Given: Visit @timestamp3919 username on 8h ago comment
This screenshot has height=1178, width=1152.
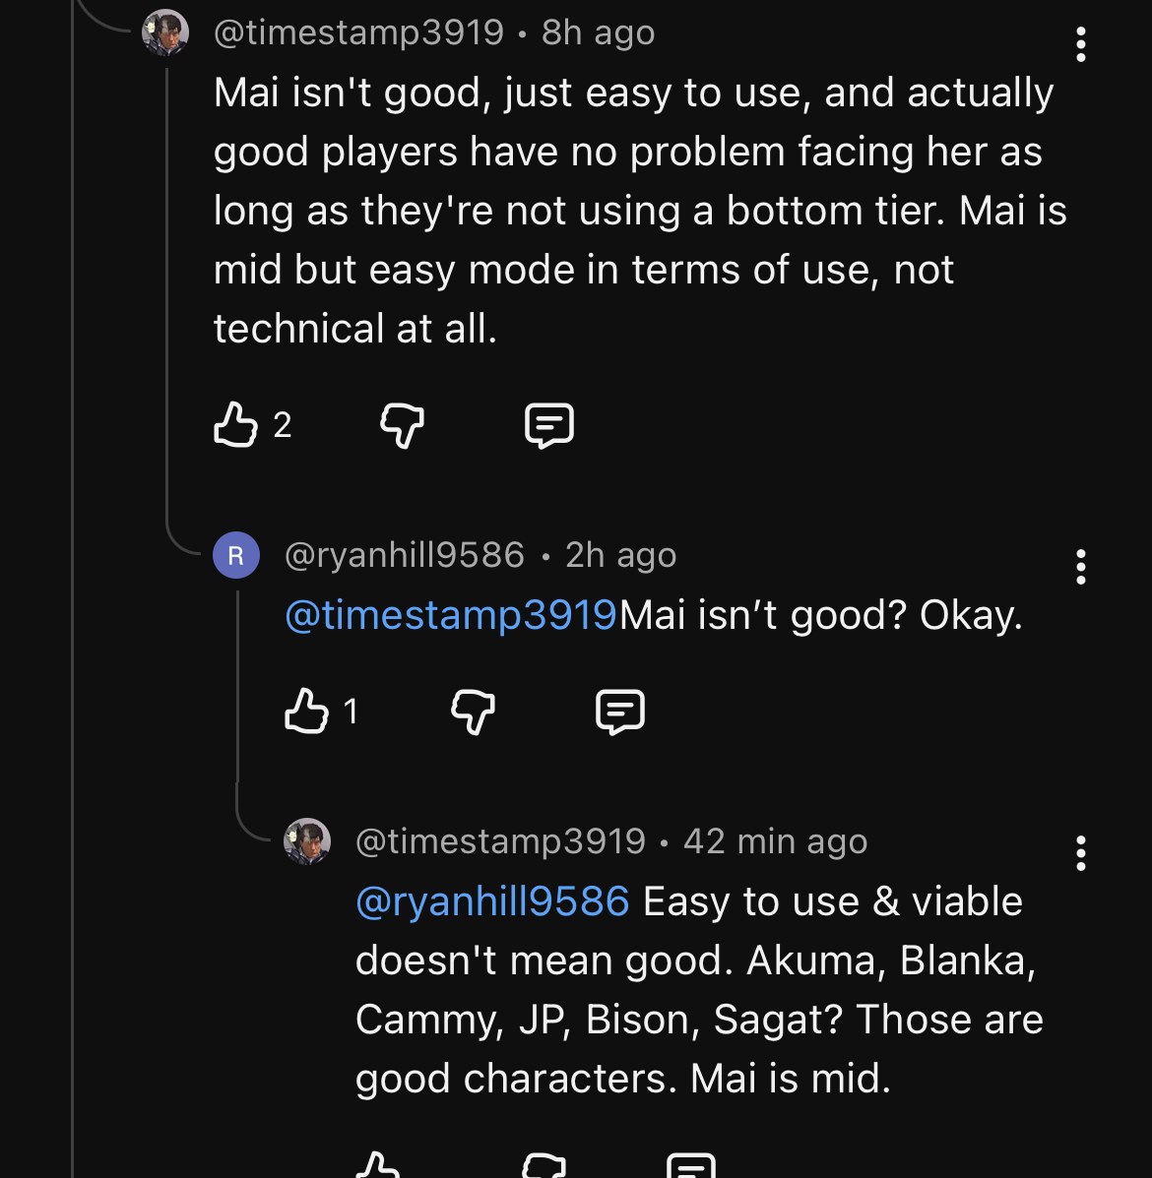Looking at the screenshot, I should click(358, 32).
